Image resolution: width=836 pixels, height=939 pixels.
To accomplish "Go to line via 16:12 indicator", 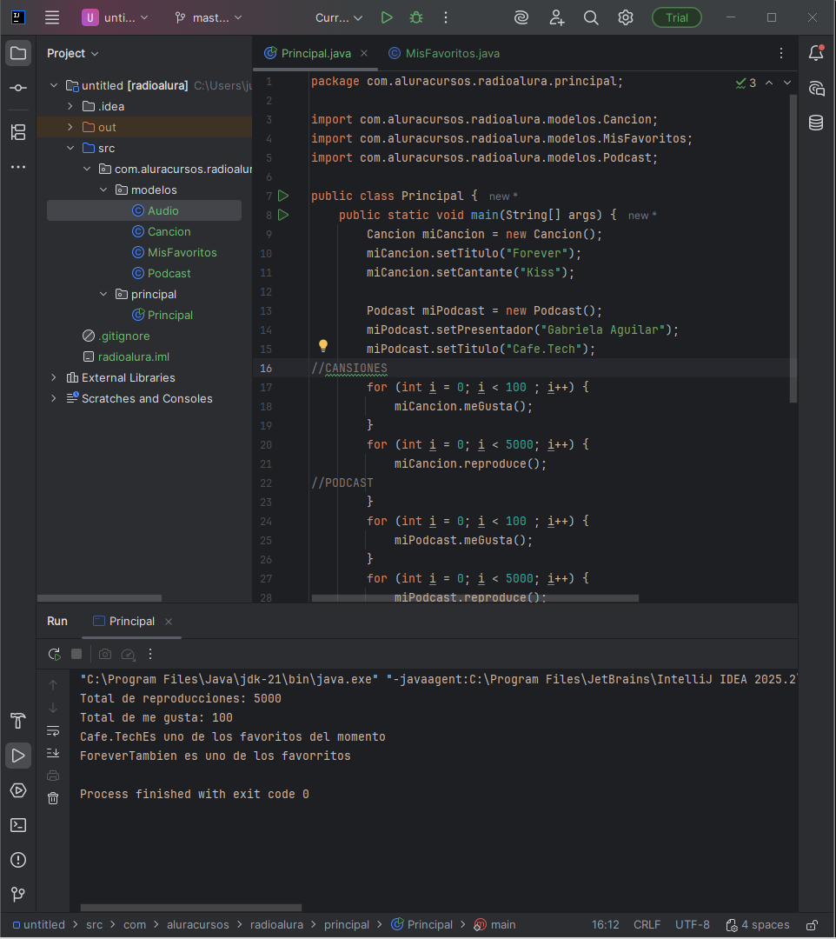I will click(605, 924).
